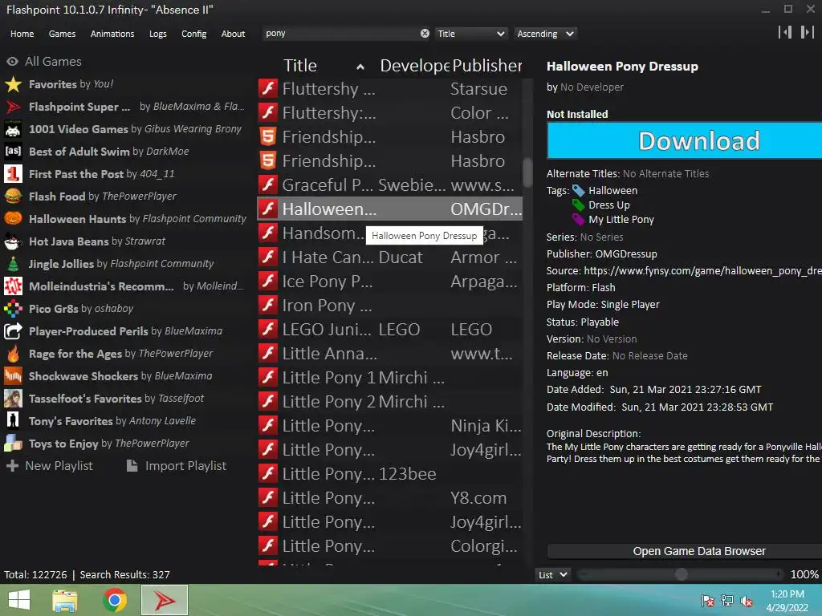Viewport: 822px width, 616px height.
Task: Select the LEGO Juni... game row
Action: click(x=390, y=330)
